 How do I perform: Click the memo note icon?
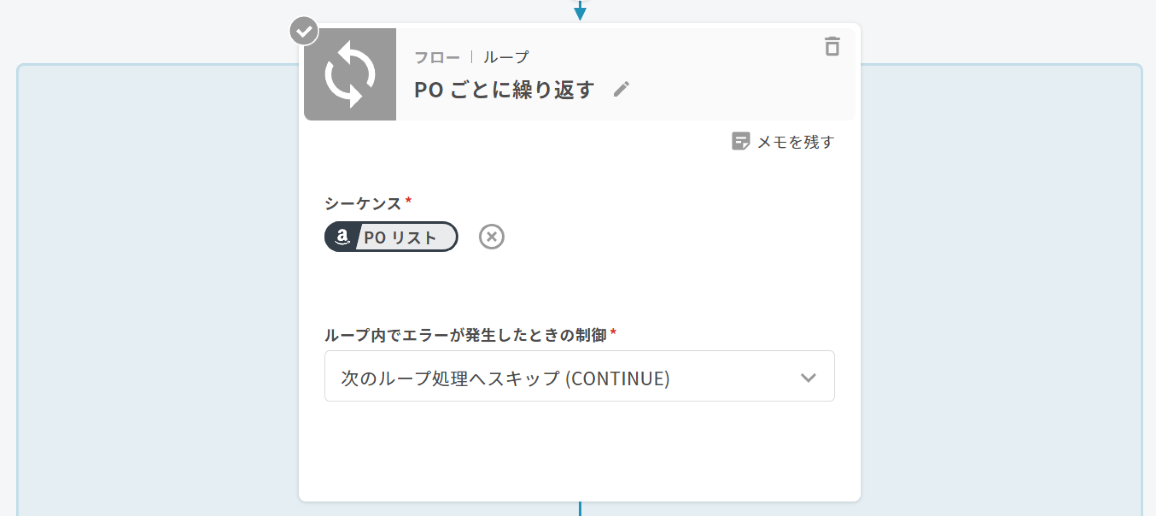coord(741,141)
